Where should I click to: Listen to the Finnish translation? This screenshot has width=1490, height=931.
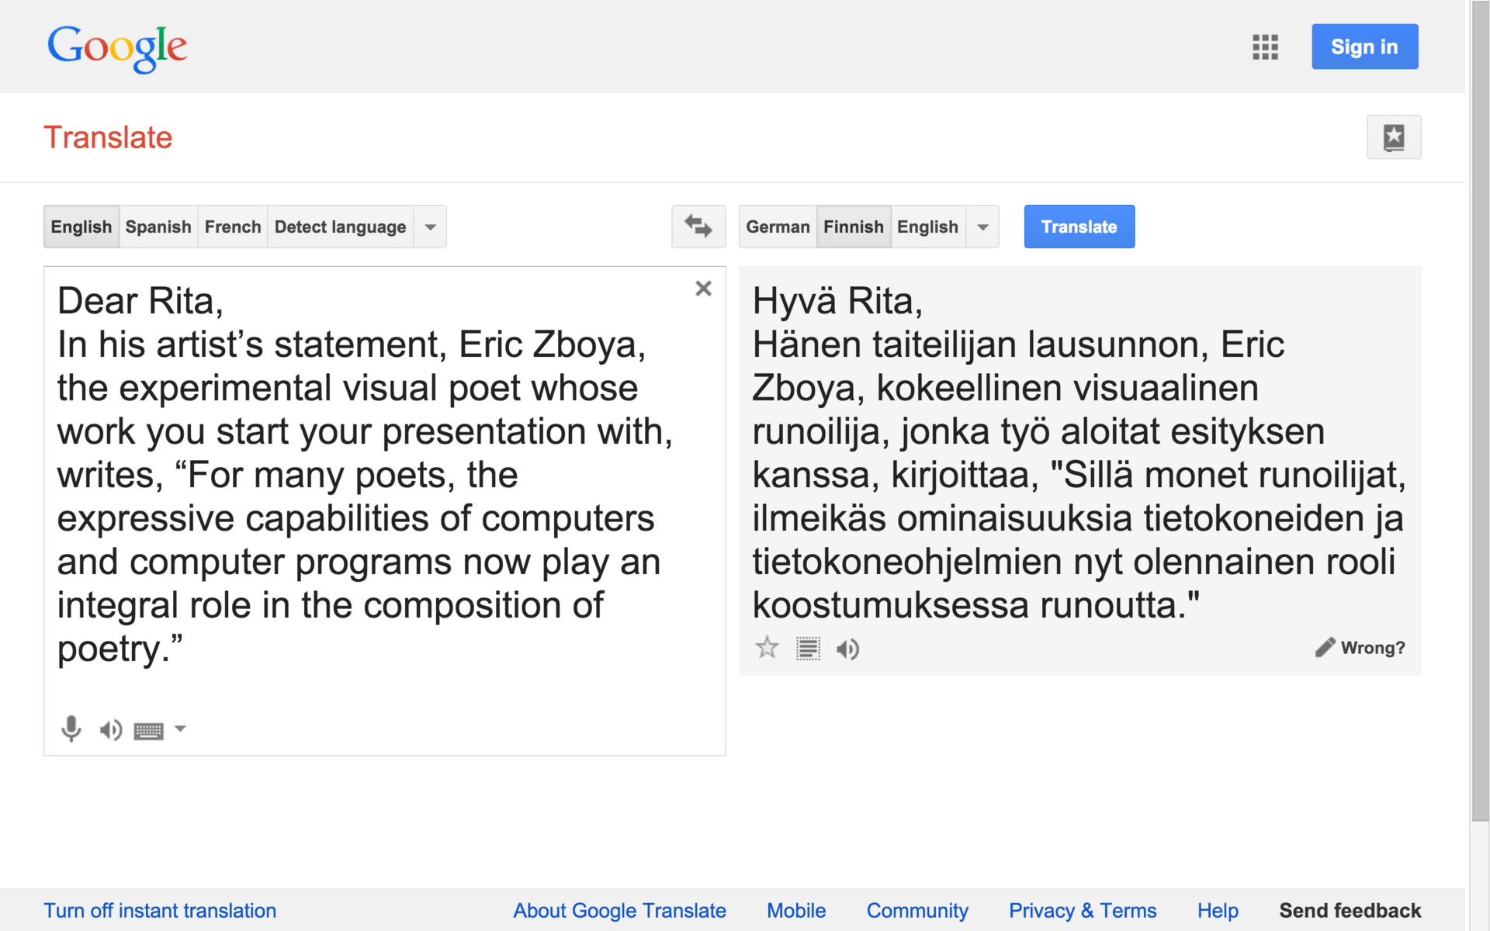click(x=847, y=649)
